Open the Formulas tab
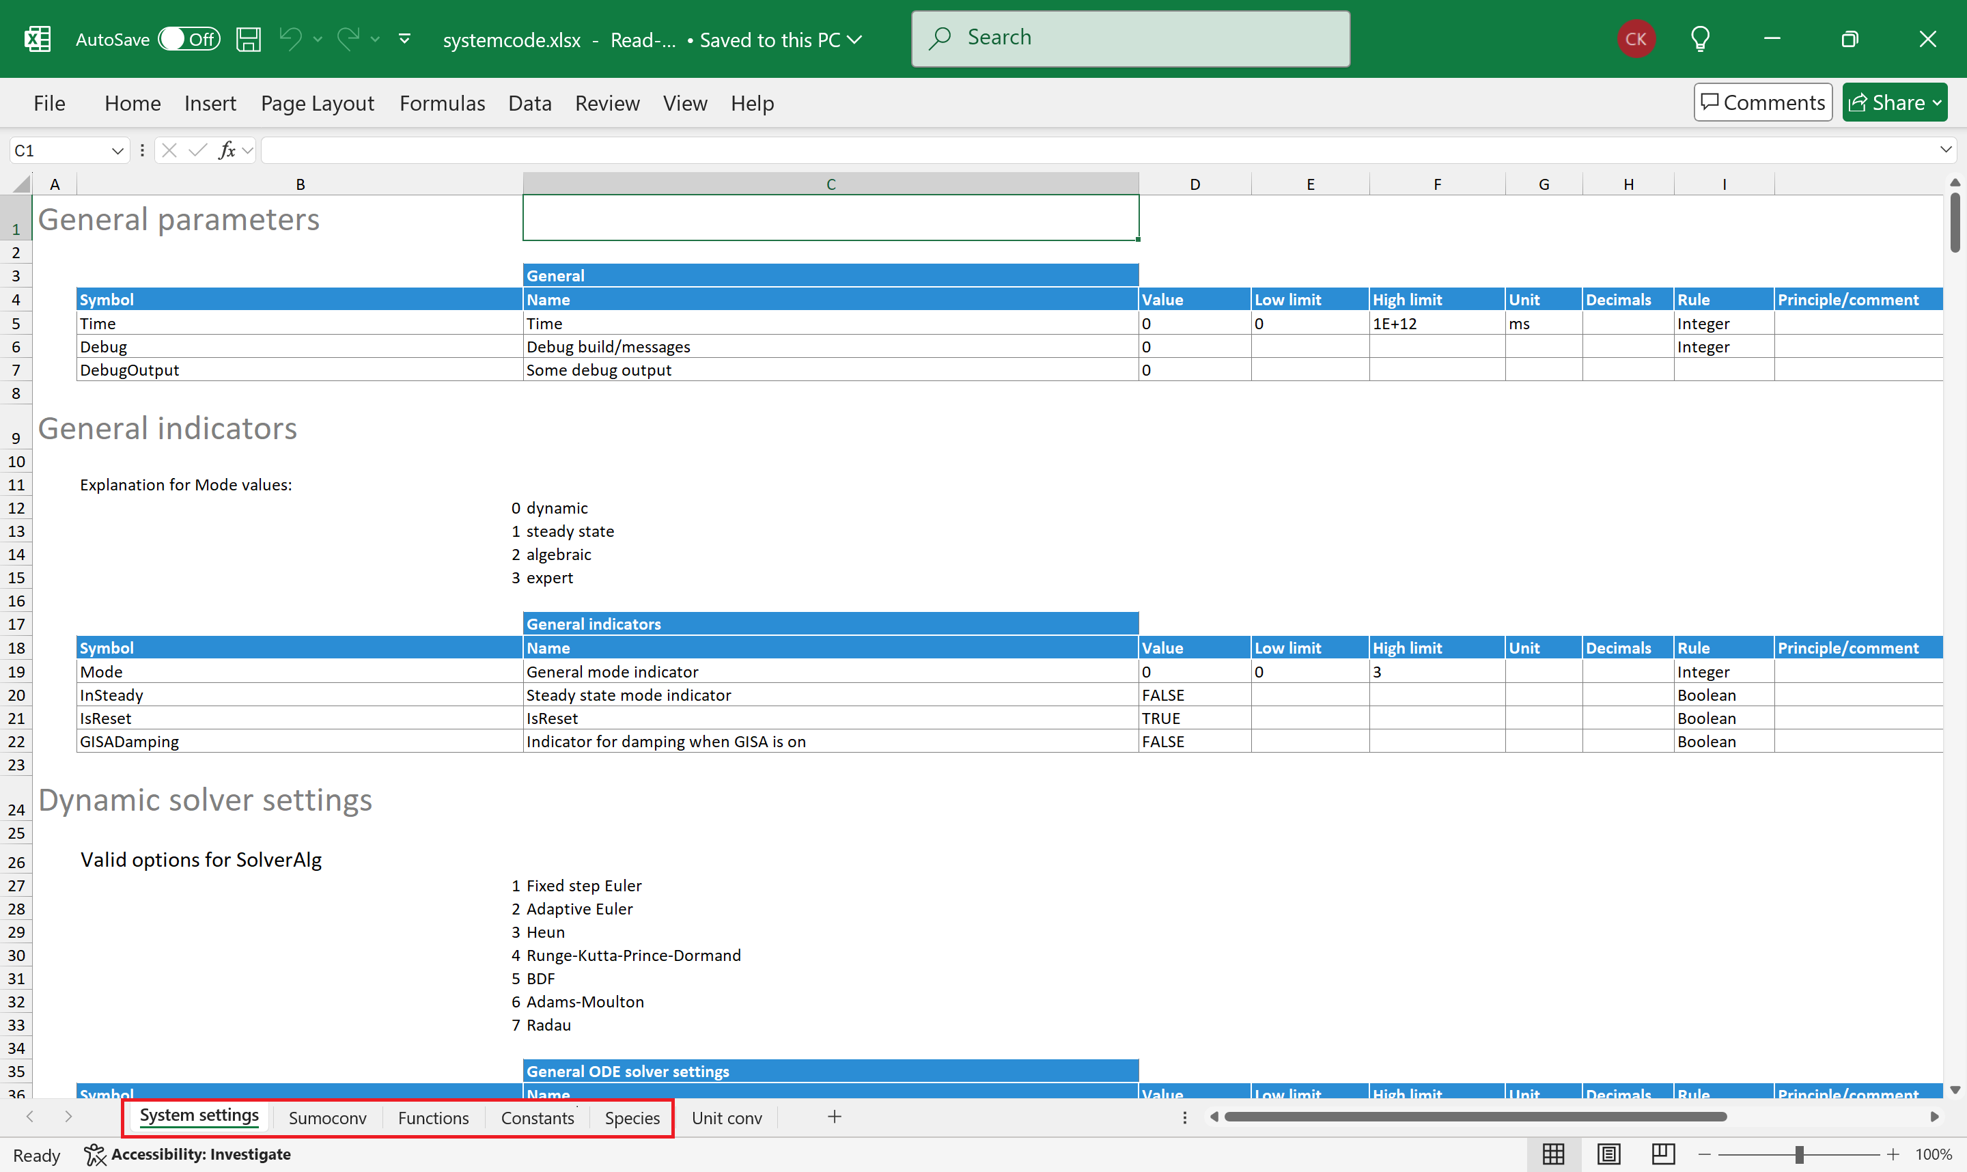This screenshot has height=1172, width=1967. click(x=442, y=102)
